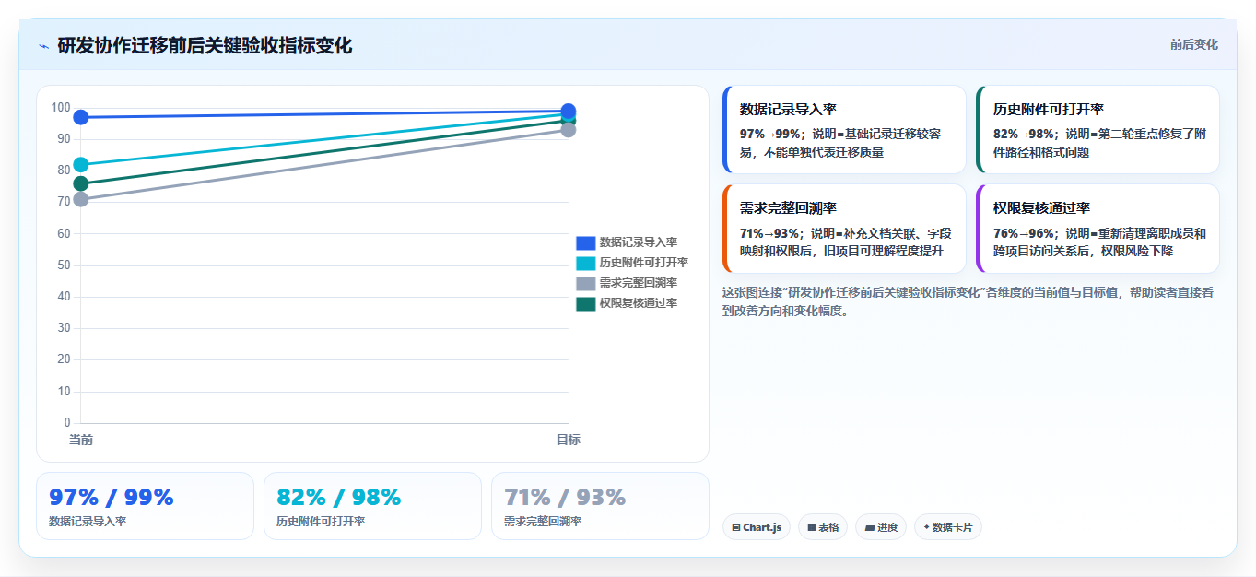Click the 76%→96% description text
1256x577 pixels.
click(x=1100, y=242)
